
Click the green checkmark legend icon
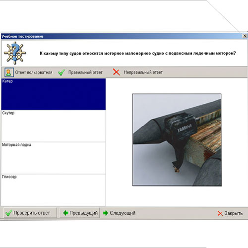62,72
